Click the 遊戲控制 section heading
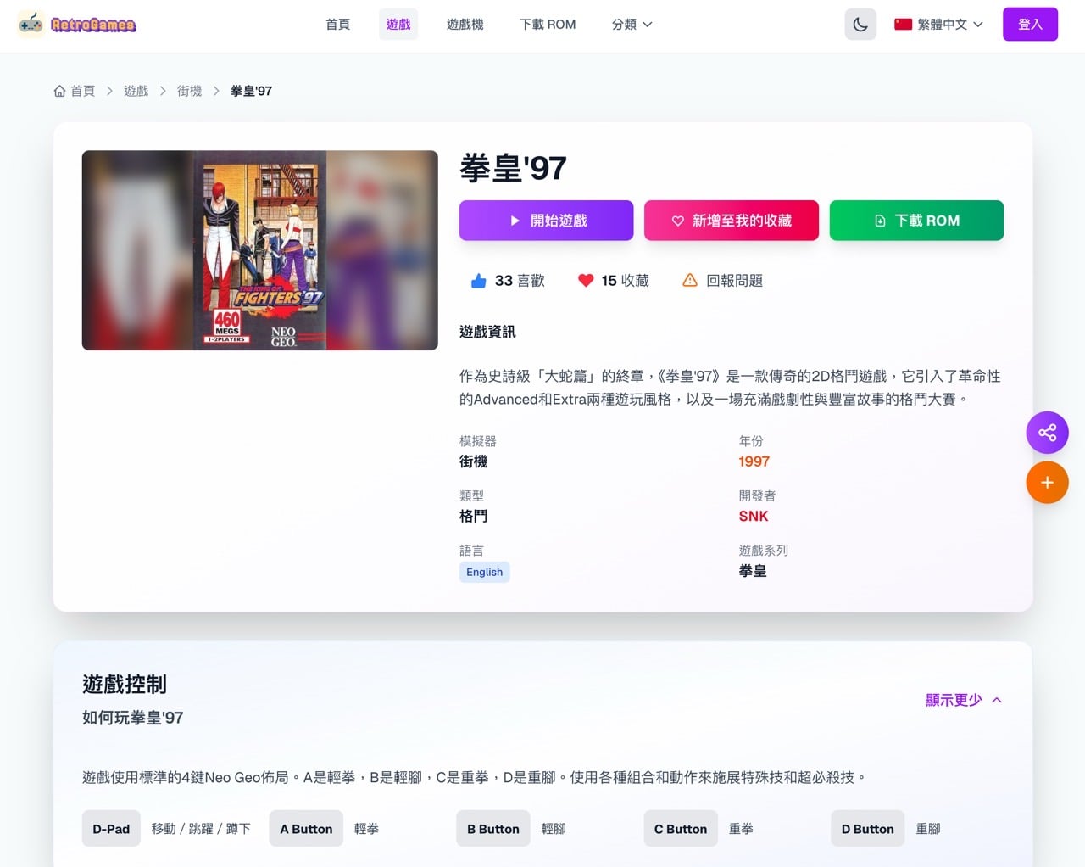Viewport: 1085px width, 867px height. 125,684
